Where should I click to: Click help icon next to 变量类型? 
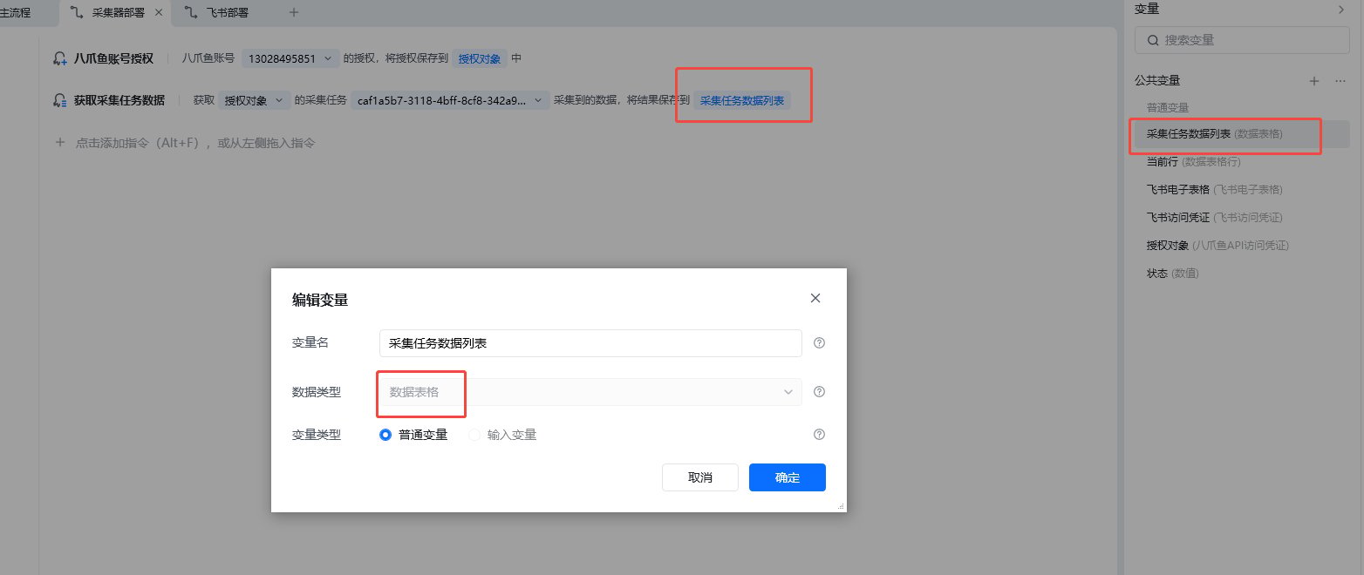(819, 434)
